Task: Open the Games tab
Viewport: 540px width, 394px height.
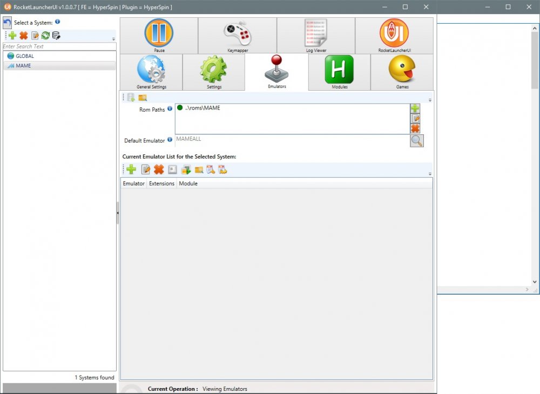Action: click(x=402, y=72)
